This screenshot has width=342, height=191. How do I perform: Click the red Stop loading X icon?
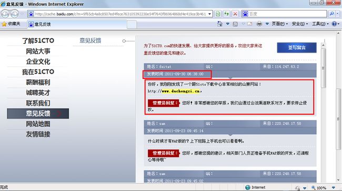pyautogui.click(x=235, y=14)
